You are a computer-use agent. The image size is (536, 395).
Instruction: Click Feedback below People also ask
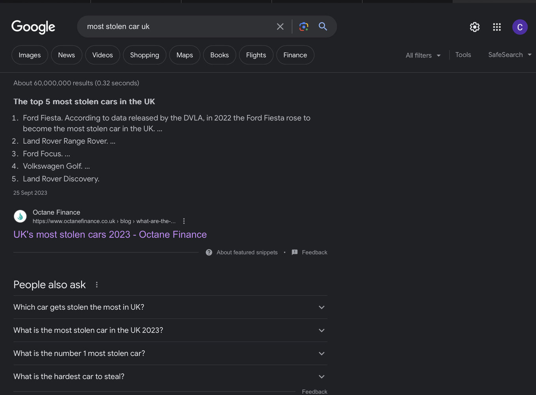pos(314,391)
